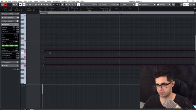Open inspector Setup gear

[18, 69]
